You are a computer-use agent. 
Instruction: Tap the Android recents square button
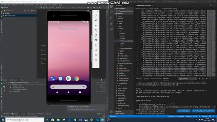(x=80, y=92)
